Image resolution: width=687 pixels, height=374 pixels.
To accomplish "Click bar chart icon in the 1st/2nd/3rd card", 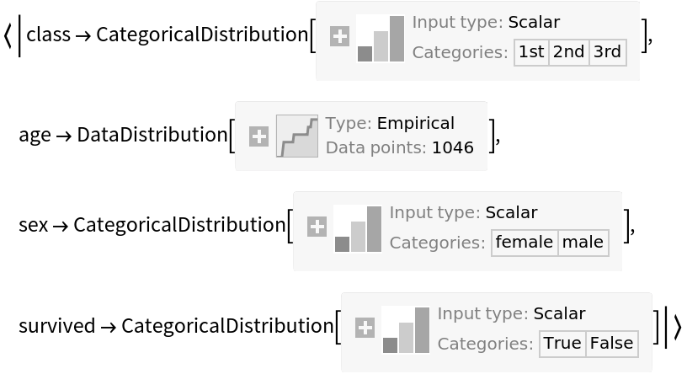I will pos(381,39).
